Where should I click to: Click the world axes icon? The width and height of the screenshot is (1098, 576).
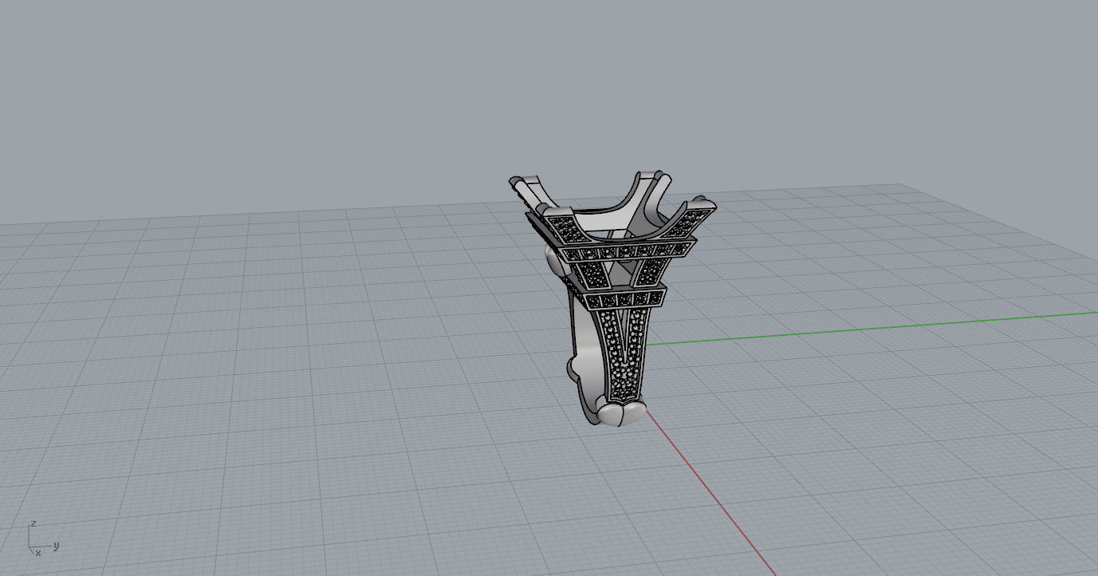44,539
